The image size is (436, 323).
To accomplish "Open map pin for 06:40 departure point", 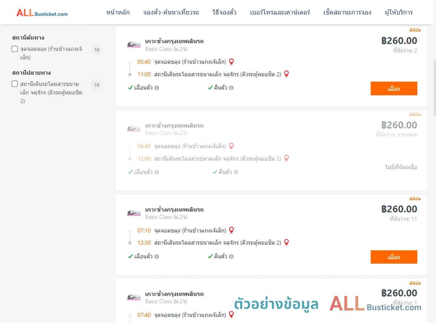I will pyautogui.click(x=231, y=146).
